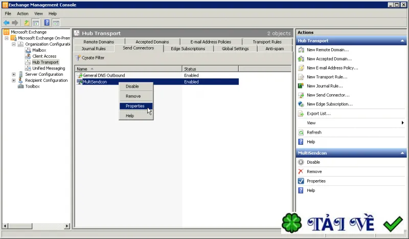Click the Disable circle icon under MultiSendcon
This screenshot has width=409, height=239.
tap(301, 162)
